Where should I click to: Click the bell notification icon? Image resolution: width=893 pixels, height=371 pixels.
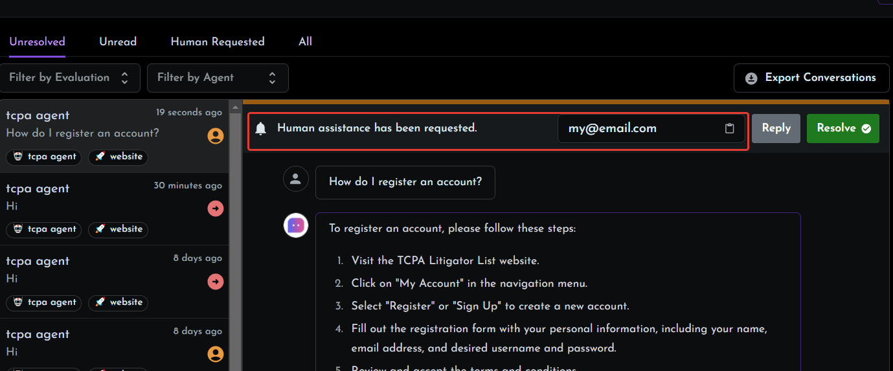tap(261, 128)
